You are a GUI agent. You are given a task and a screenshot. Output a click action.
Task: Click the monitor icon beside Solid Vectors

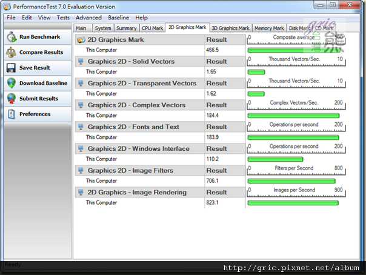tap(81, 62)
